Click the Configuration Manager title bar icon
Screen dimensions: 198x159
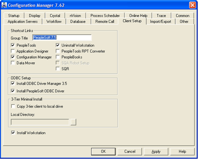pos(4,5)
